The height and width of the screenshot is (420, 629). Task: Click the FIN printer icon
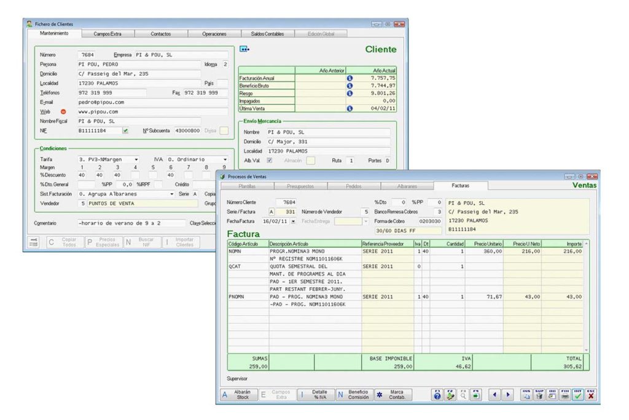[565, 394]
